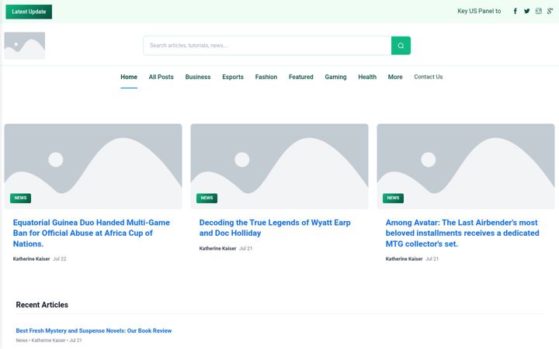
Task: Click the Key US Panel ticker headline
Action: (479, 11)
